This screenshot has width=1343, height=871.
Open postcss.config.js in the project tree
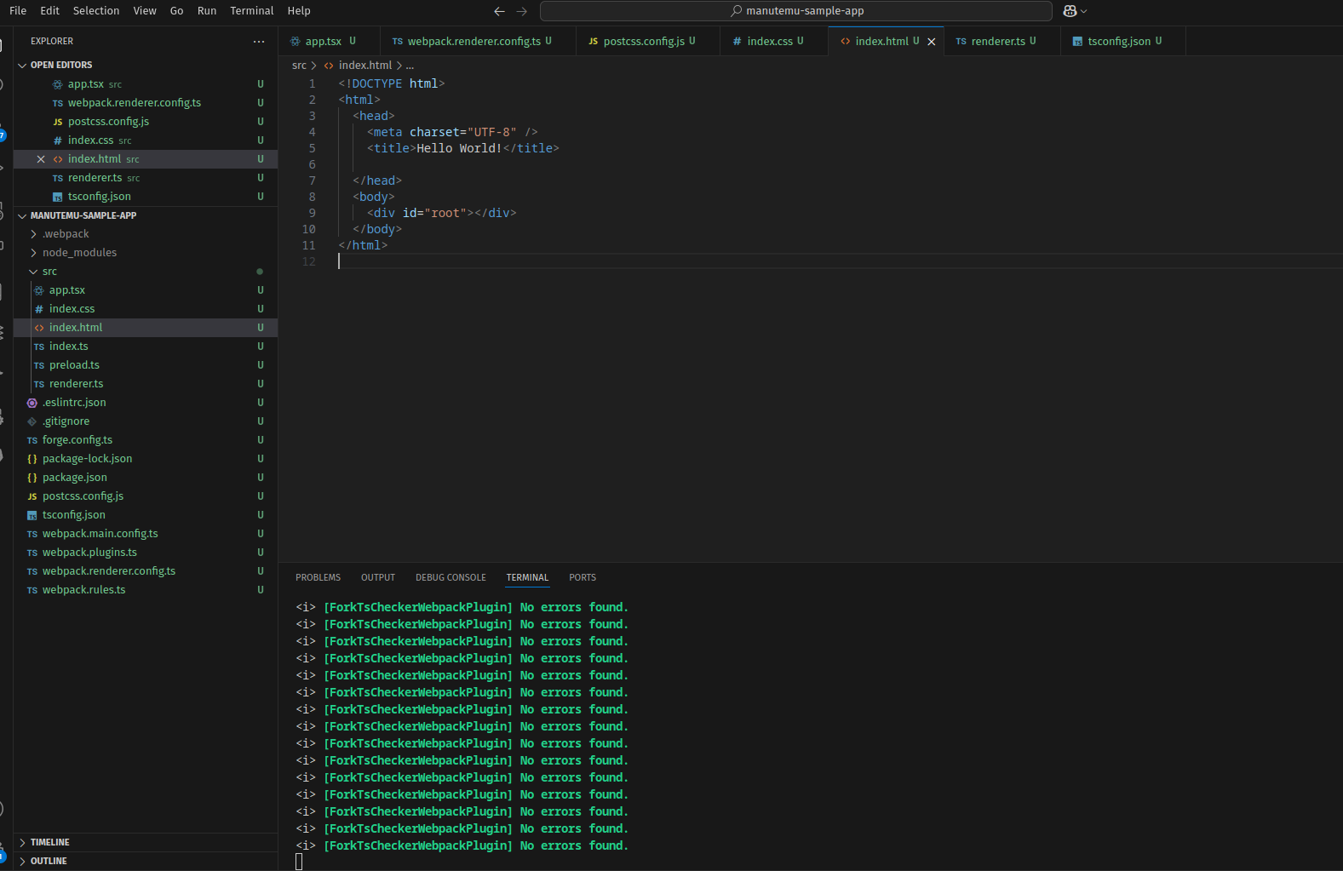pos(145,496)
